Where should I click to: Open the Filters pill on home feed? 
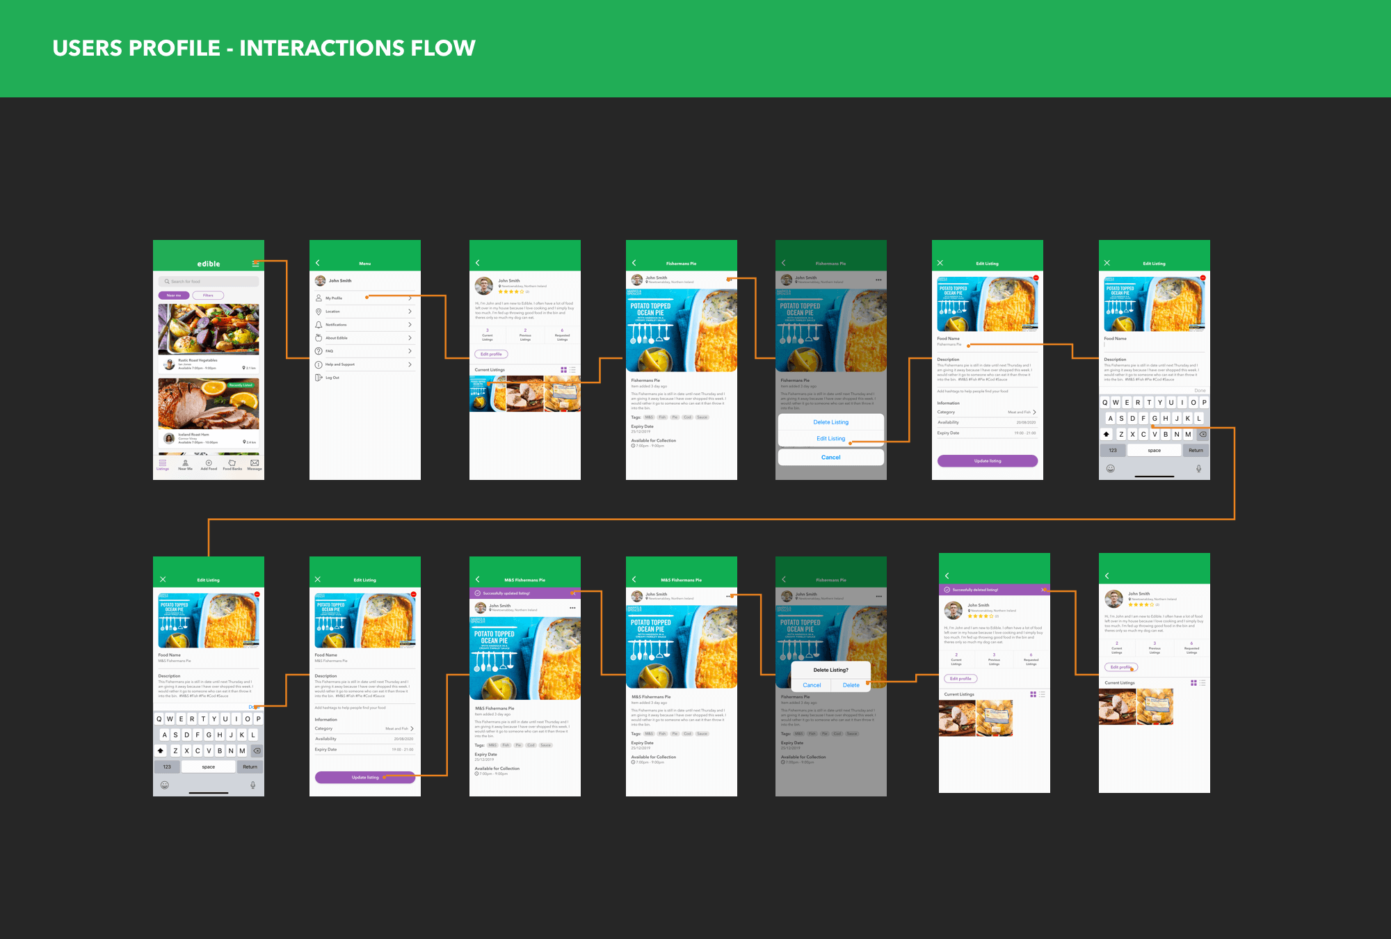pyautogui.click(x=208, y=296)
